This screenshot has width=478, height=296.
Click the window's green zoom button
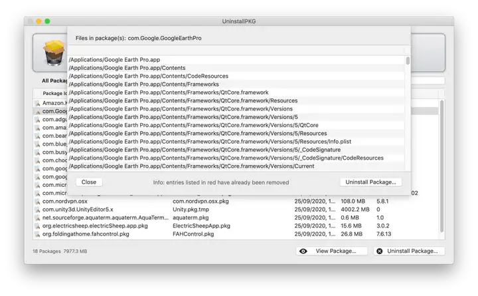[x=47, y=21]
